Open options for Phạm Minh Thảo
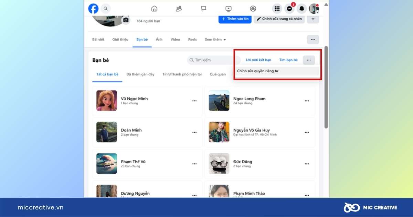 tap(307, 195)
